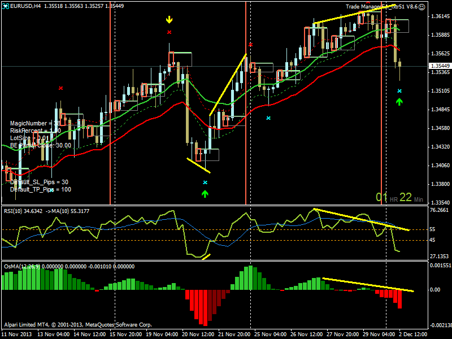Click the 01 HR 22 Min candle timer

399,197
